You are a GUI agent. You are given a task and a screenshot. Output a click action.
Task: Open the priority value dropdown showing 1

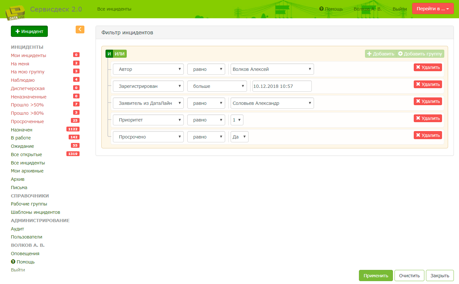point(237,120)
